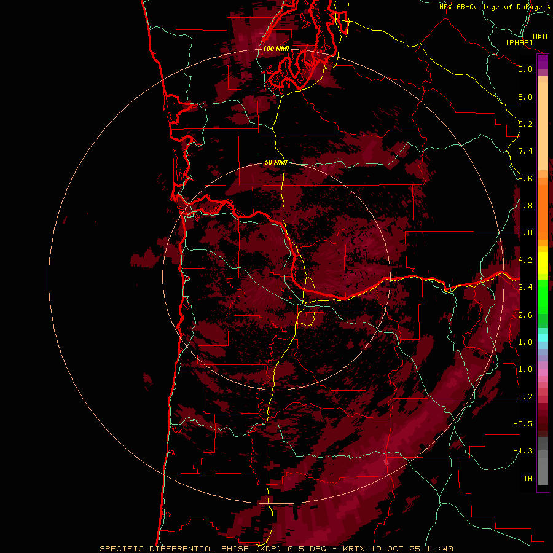Viewport: 553px width, 553px height.
Task: Click the TH legend label
Action: (528, 479)
